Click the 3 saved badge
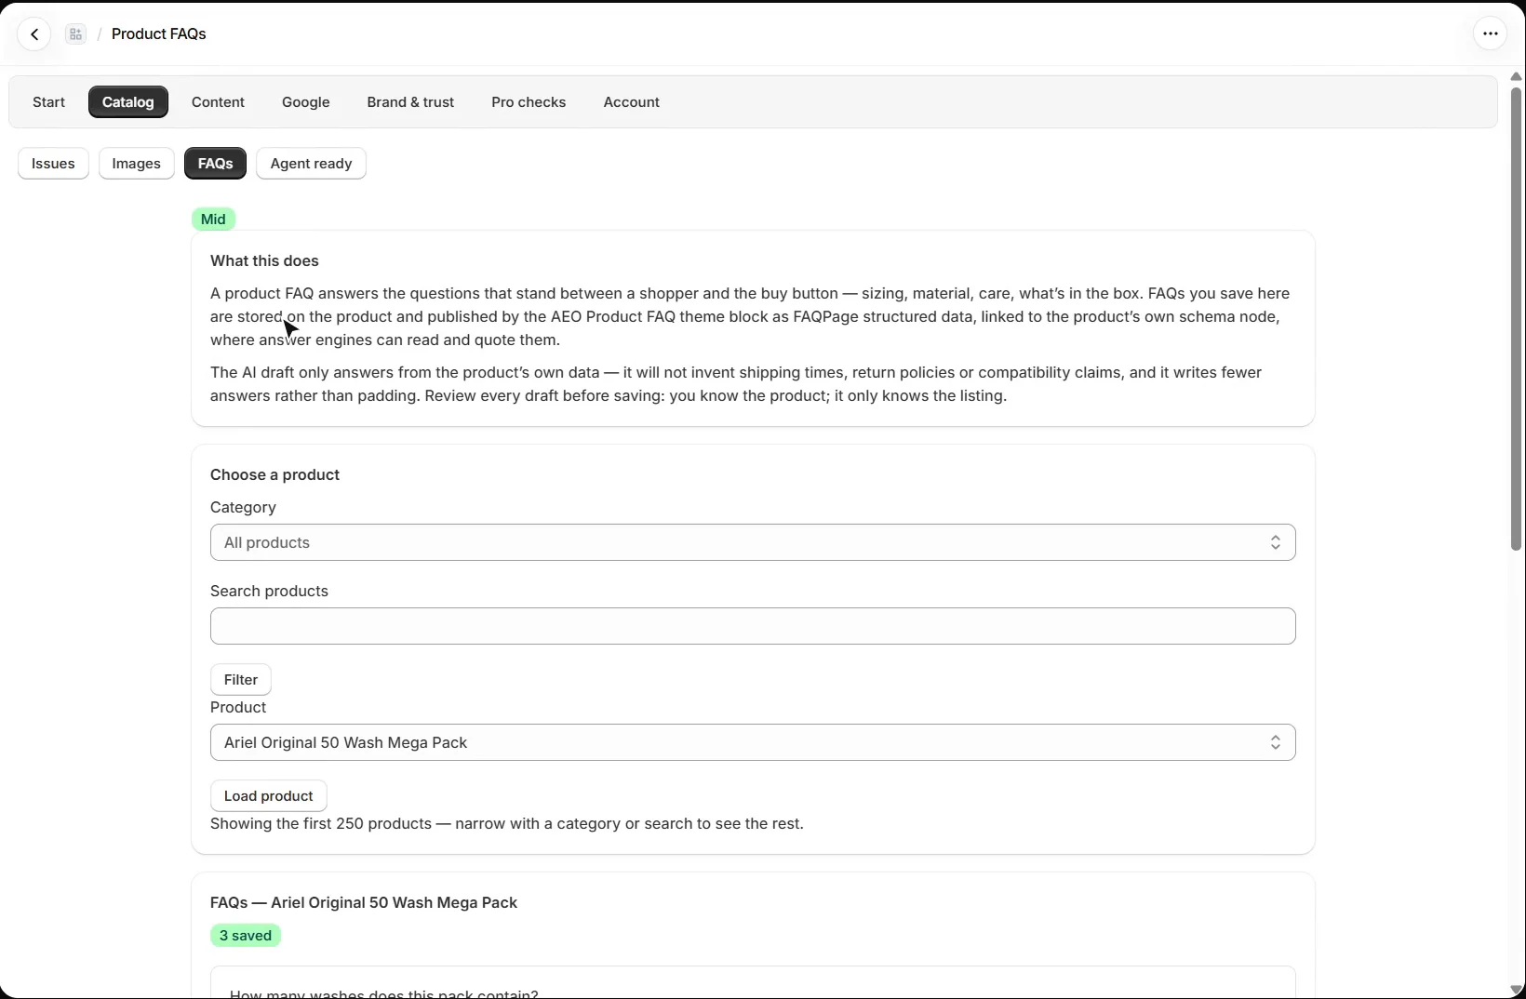This screenshot has width=1526, height=999. click(246, 936)
